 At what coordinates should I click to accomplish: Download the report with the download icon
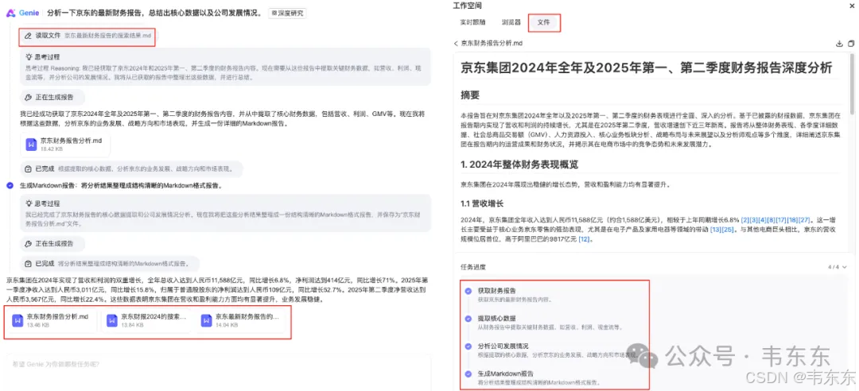[839, 43]
